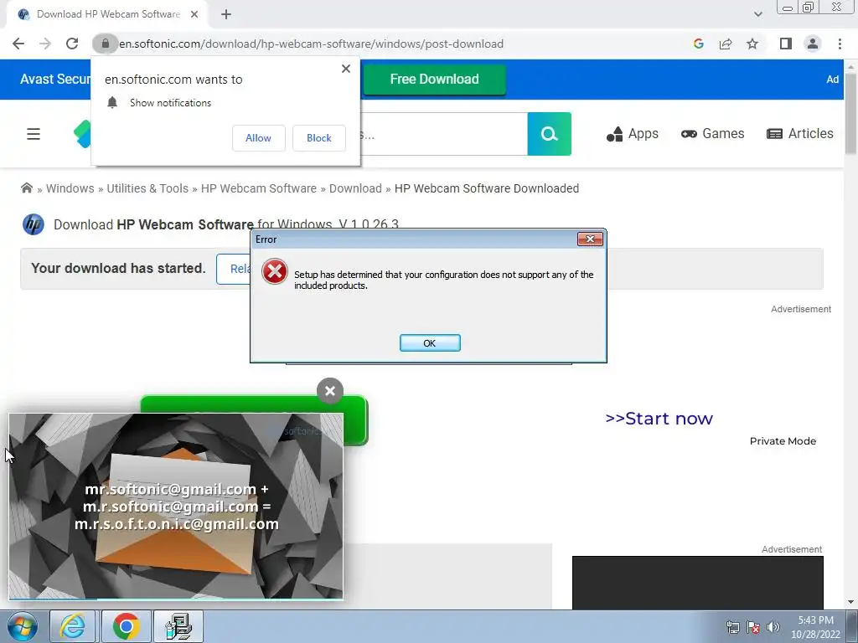The width and height of the screenshot is (858, 643).
Task: Open the setup installer taskbar item
Action: pos(178,626)
